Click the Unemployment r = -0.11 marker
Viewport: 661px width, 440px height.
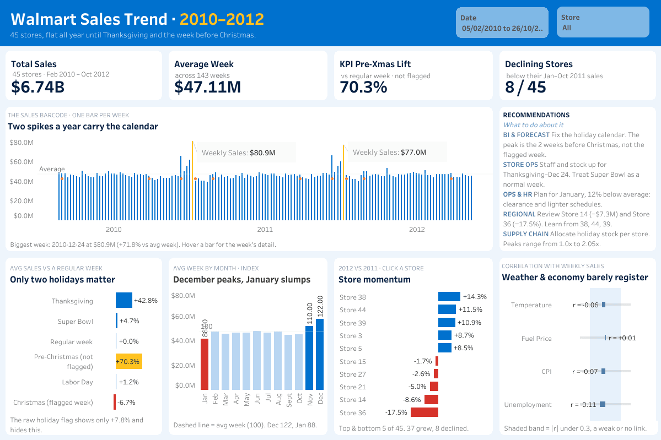click(603, 404)
